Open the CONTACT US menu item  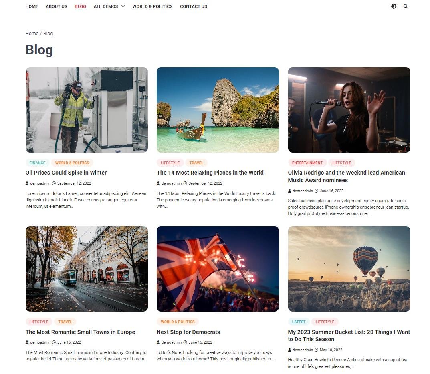(194, 6)
